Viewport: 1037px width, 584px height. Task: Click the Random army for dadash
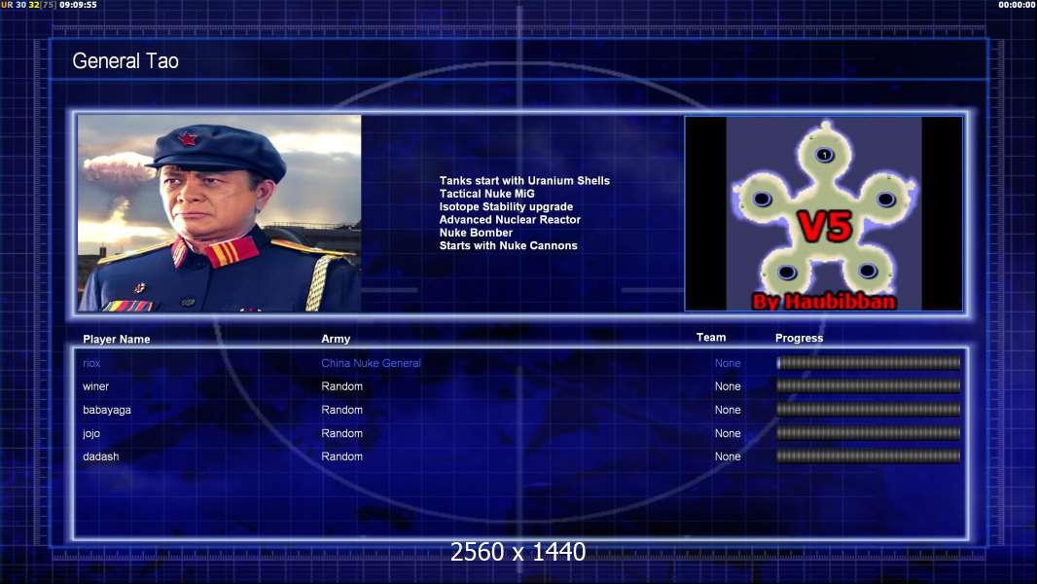341,456
